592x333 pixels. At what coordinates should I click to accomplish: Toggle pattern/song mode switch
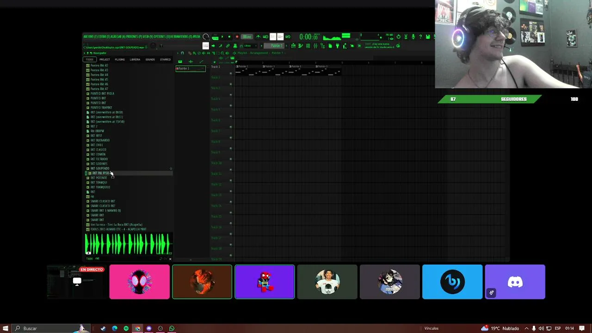tap(215, 38)
